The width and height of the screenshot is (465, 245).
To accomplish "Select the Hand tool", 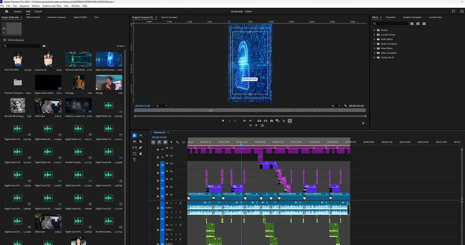I will click(x=140, y=154).
